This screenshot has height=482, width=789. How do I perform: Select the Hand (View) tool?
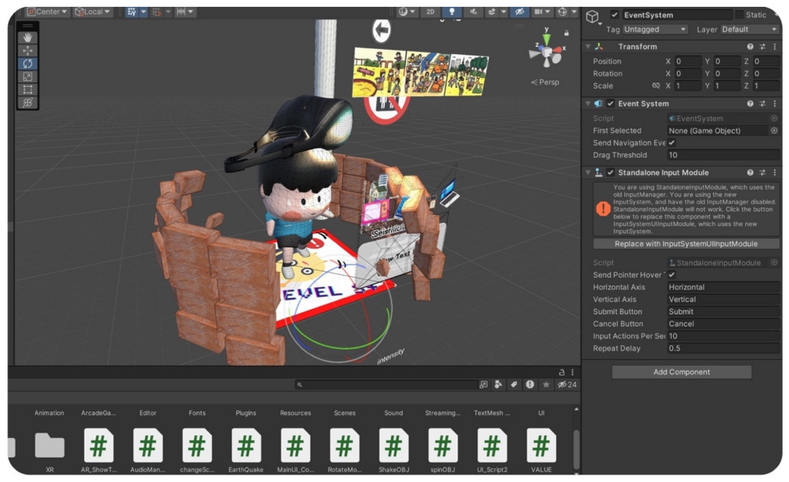[28, 37]
